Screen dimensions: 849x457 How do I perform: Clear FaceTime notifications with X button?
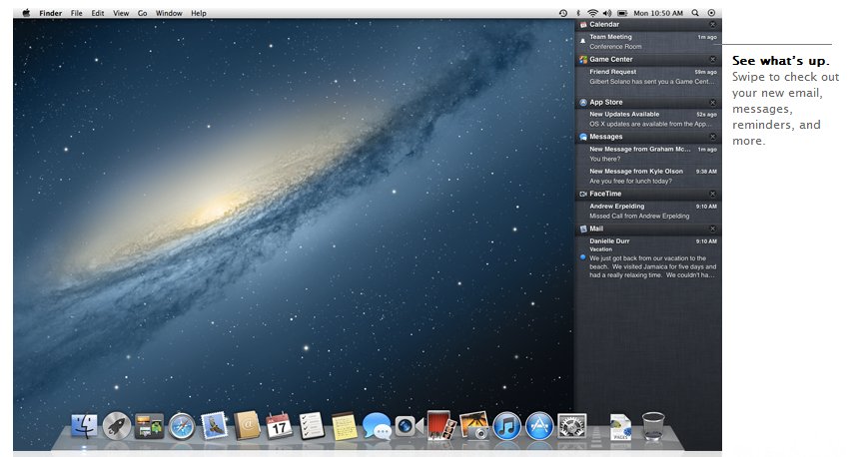(712, 194)
